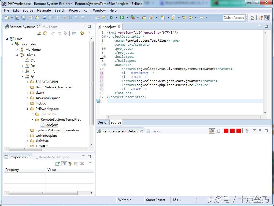
Task: Collapse the PHPworkspace folder
Action: coord(27,109)
